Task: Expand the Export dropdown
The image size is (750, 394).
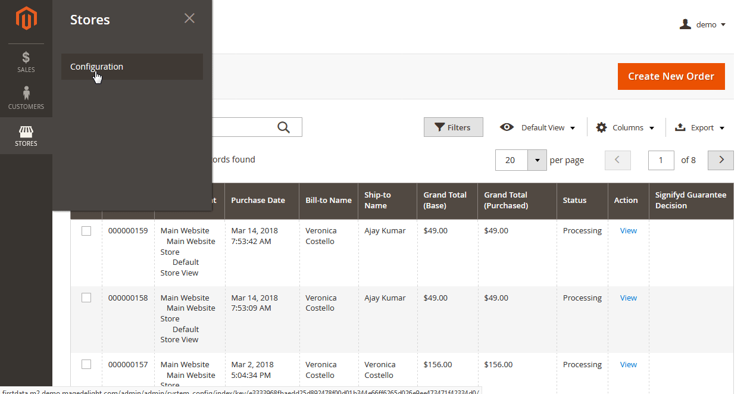Action: (x=700, y=127)
